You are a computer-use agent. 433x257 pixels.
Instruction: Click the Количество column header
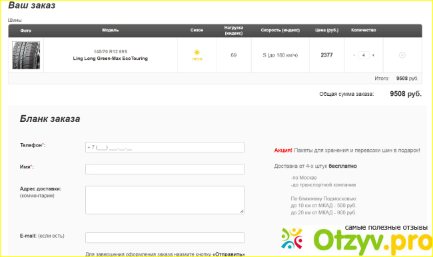coord(364,30)
